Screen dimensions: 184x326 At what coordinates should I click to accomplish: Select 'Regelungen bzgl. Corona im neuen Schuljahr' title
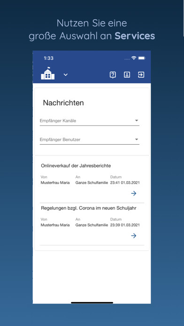pyautogui.click(x=89, y=208)
